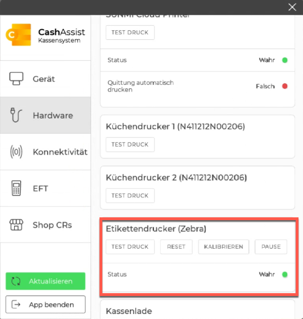Click green Wahr status dot of Etikettendrucker

coord(284,275)
